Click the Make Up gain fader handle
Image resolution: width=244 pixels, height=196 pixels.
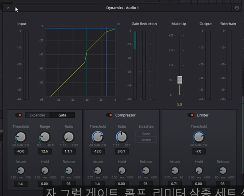180,80
